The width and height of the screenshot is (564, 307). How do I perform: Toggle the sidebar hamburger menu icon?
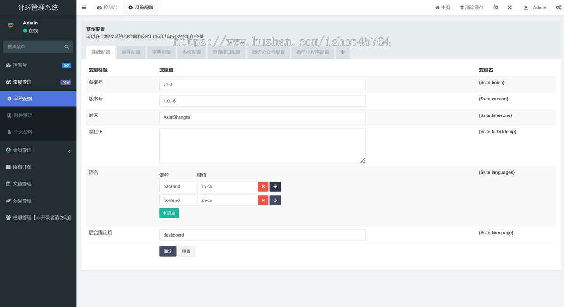pos(84,8)
